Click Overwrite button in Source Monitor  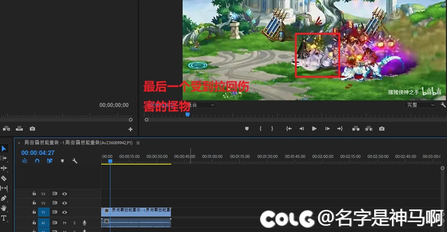point(19,129)
